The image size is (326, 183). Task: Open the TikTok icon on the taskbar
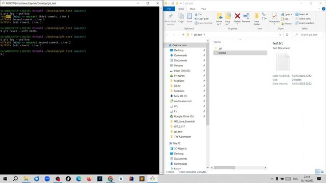pyautogui.click(x=68, y=178)
